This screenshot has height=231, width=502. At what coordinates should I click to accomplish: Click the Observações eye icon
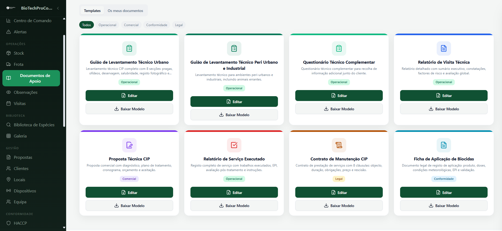tap(9, 92)
